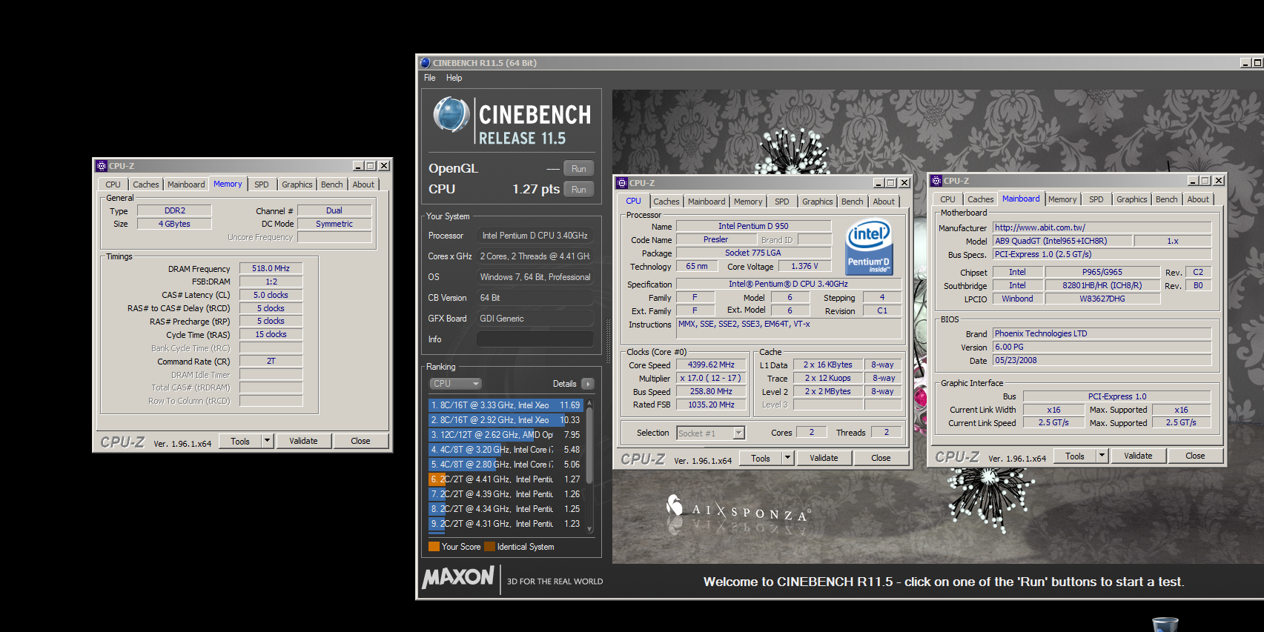Click Tools button in Mainboard CPU-Z window
Image resolution: width=1264 pixels, height=632 pixels.
(x=1075, y=456)
